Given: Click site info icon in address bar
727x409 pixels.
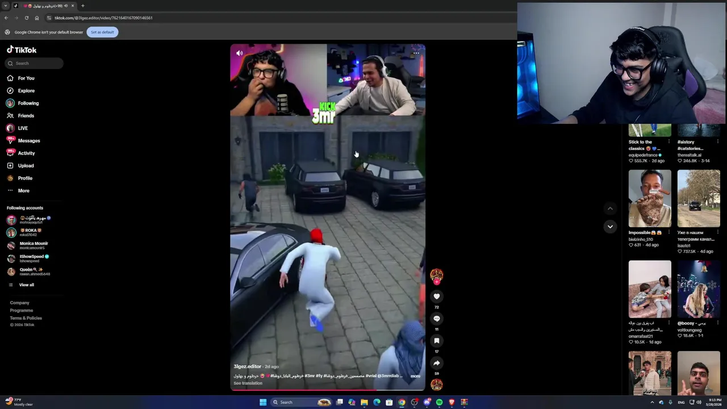Looking at the screenshot, I should coord(49,18).
